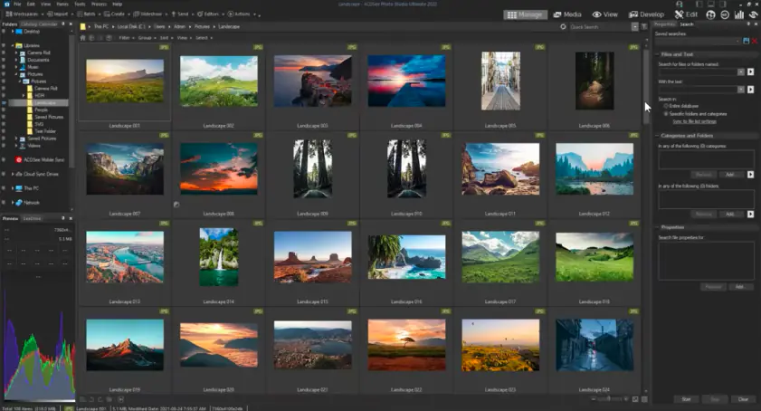Viewport: 761px width, 411px height.
Task: Open ACDSee Mobile Sync item
Action: [40, 159]
